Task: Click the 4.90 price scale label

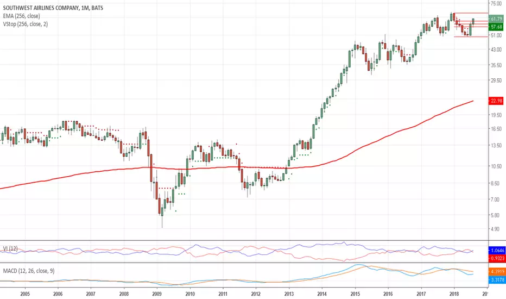Action: (495, 229)
